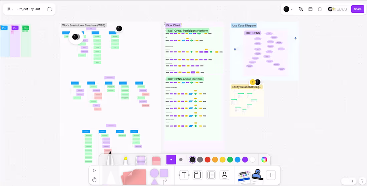The image size is (367, 186).
Task: Open the custom color wheel picker
Action: coord(264,160)
